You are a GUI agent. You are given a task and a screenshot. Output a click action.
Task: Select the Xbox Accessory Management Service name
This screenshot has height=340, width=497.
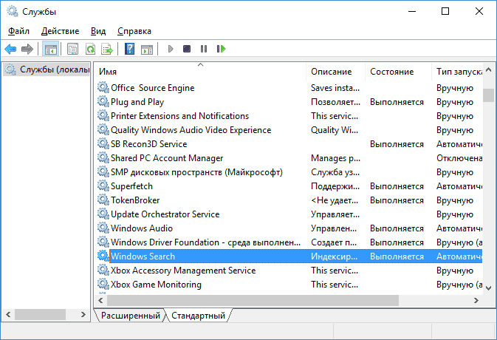[183, 271]
